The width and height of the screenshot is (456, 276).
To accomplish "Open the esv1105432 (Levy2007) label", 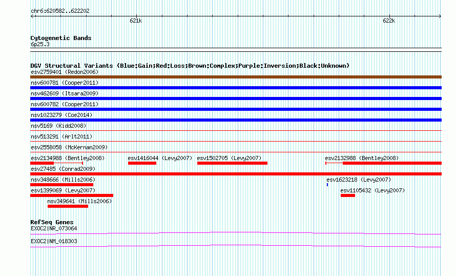I will [372, 190].
